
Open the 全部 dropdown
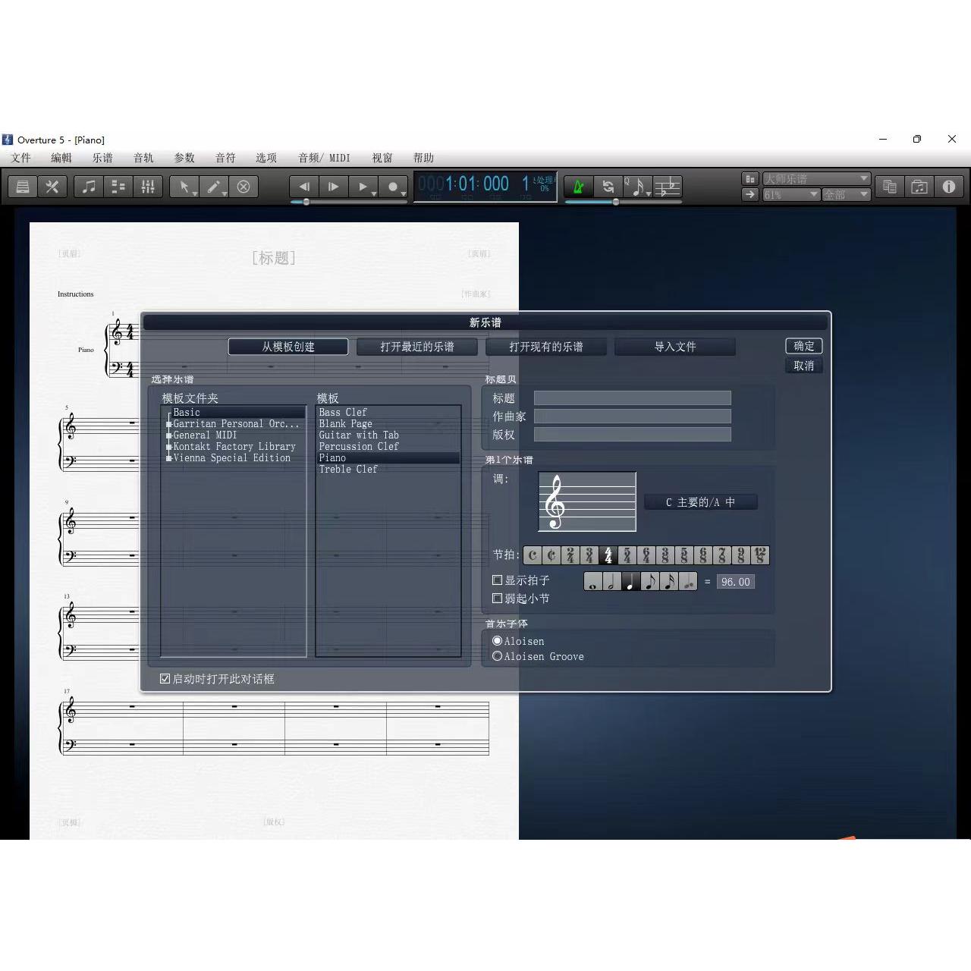point(847,194)
